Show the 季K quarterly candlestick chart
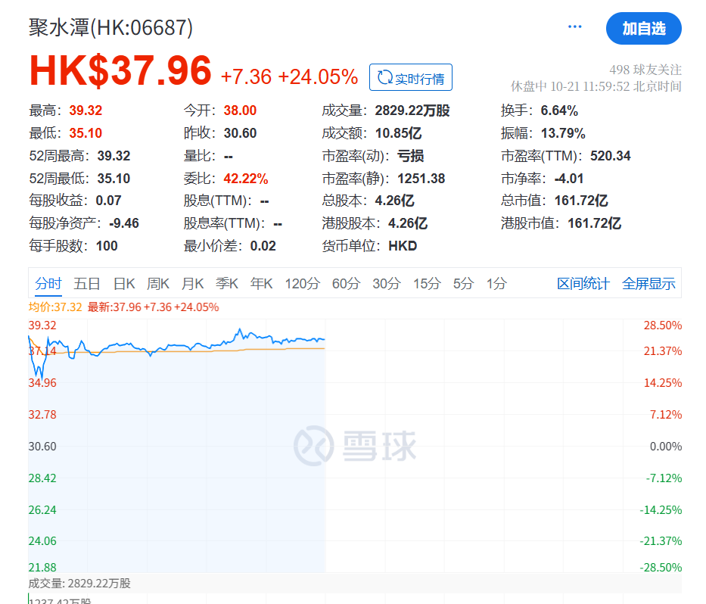 point(227,284)
